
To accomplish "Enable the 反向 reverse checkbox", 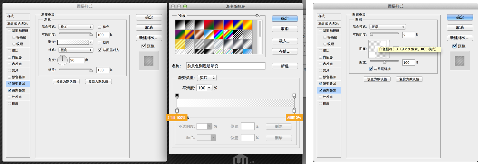I will pos(99,42).
